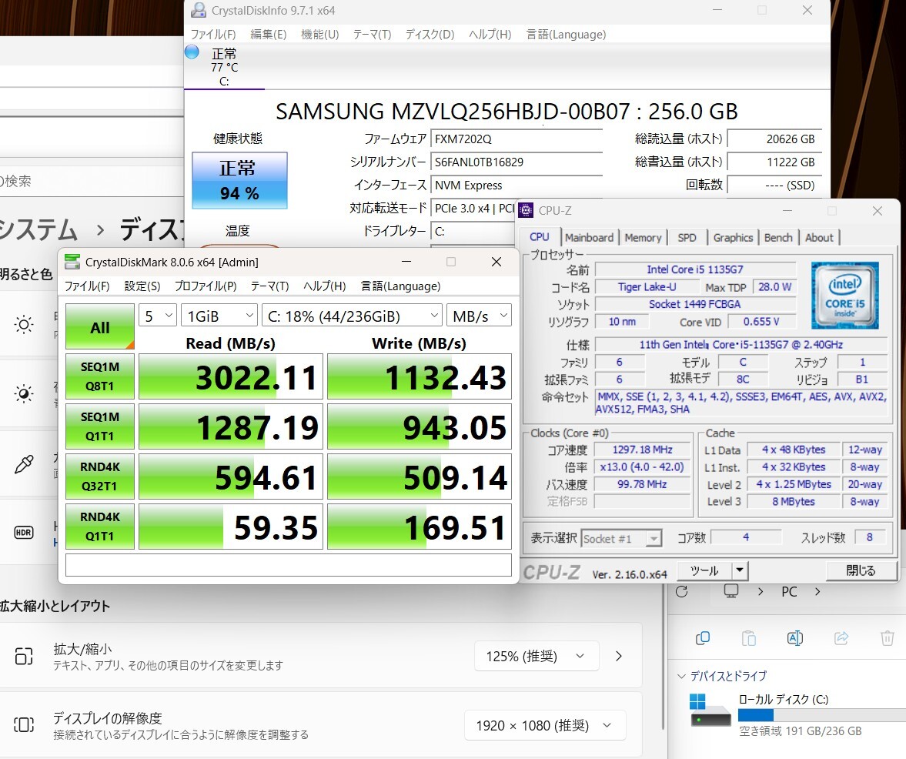906x759 pixels.
Task: Open the Local Disk (C:) drive icon
Action: [709, 714]
